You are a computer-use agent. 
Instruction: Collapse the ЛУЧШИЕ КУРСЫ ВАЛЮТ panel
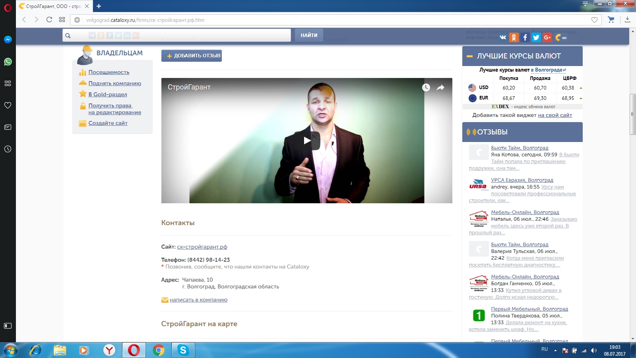coord(469,56)
